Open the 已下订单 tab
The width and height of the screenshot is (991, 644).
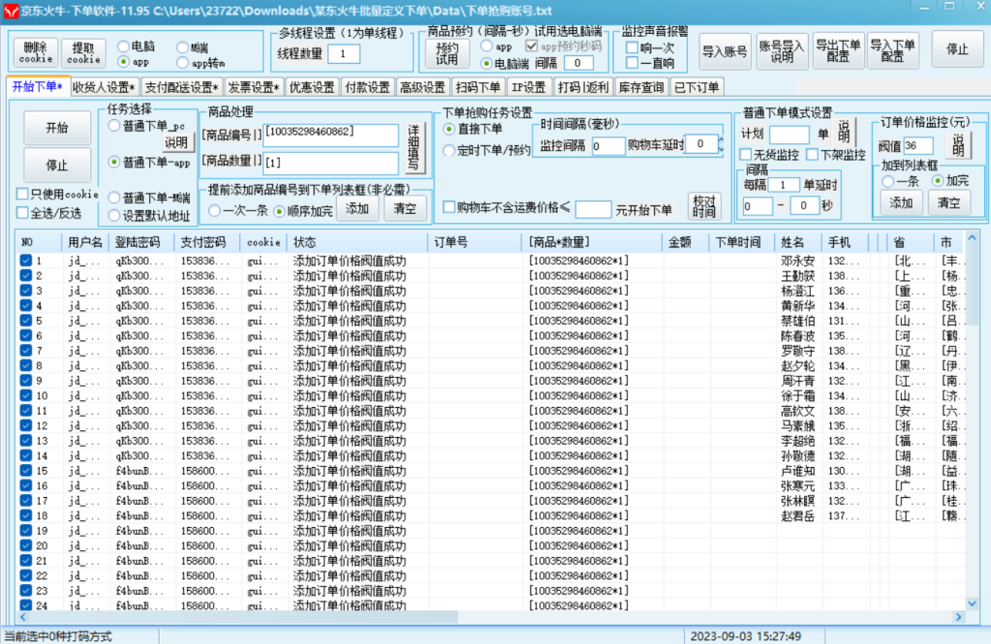tap(697, 87)
